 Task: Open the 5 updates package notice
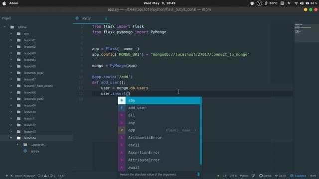point(298,176)
